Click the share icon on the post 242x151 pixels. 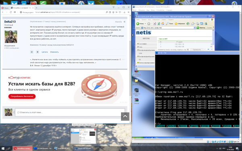pyautogui.click(x=124, y=22)
